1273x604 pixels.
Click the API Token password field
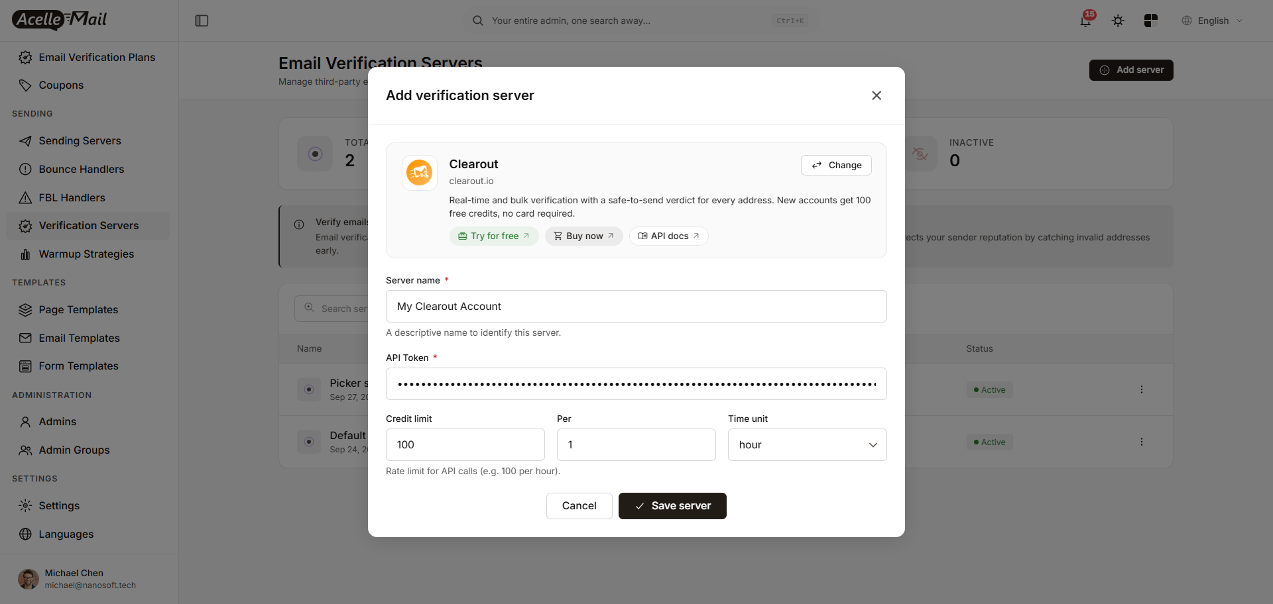(x=636, y=384)
